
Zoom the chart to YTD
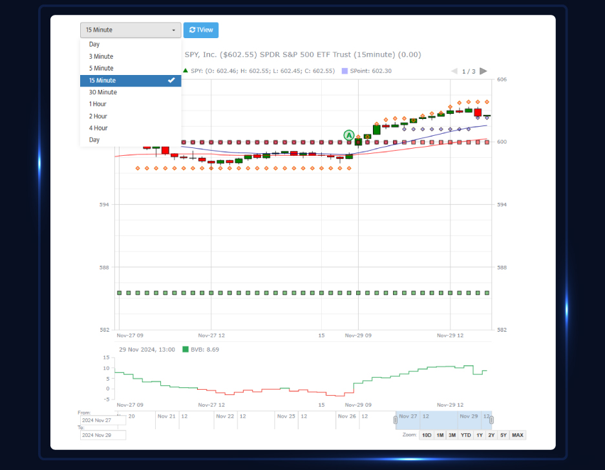click(x=465, y=435)
